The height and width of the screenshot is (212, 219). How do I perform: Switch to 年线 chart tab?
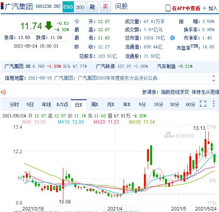point(47,104)
